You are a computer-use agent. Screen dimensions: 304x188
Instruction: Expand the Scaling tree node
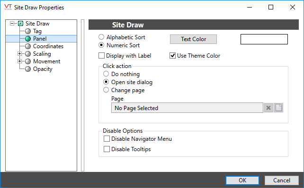pos(19,53)
